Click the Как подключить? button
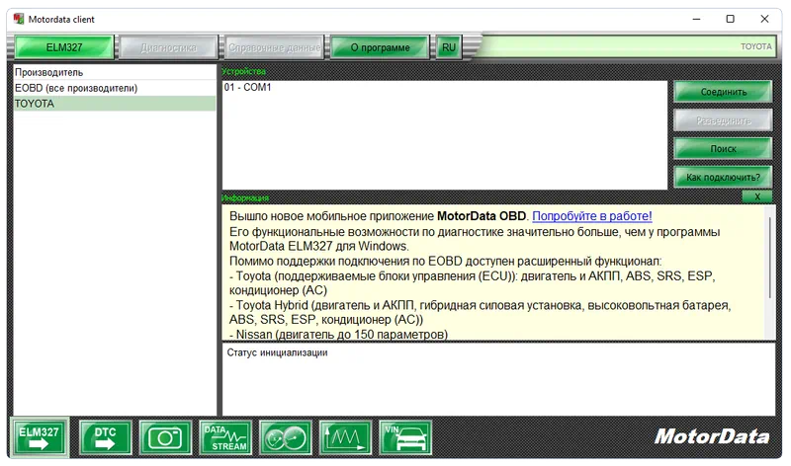The image size is (791, 466). coord(723,177)
